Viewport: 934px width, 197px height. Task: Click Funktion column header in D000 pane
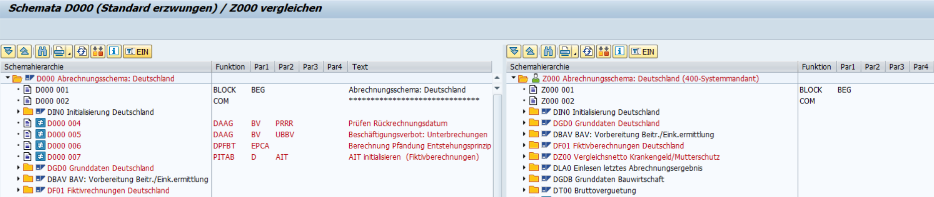tap(231, 67)
